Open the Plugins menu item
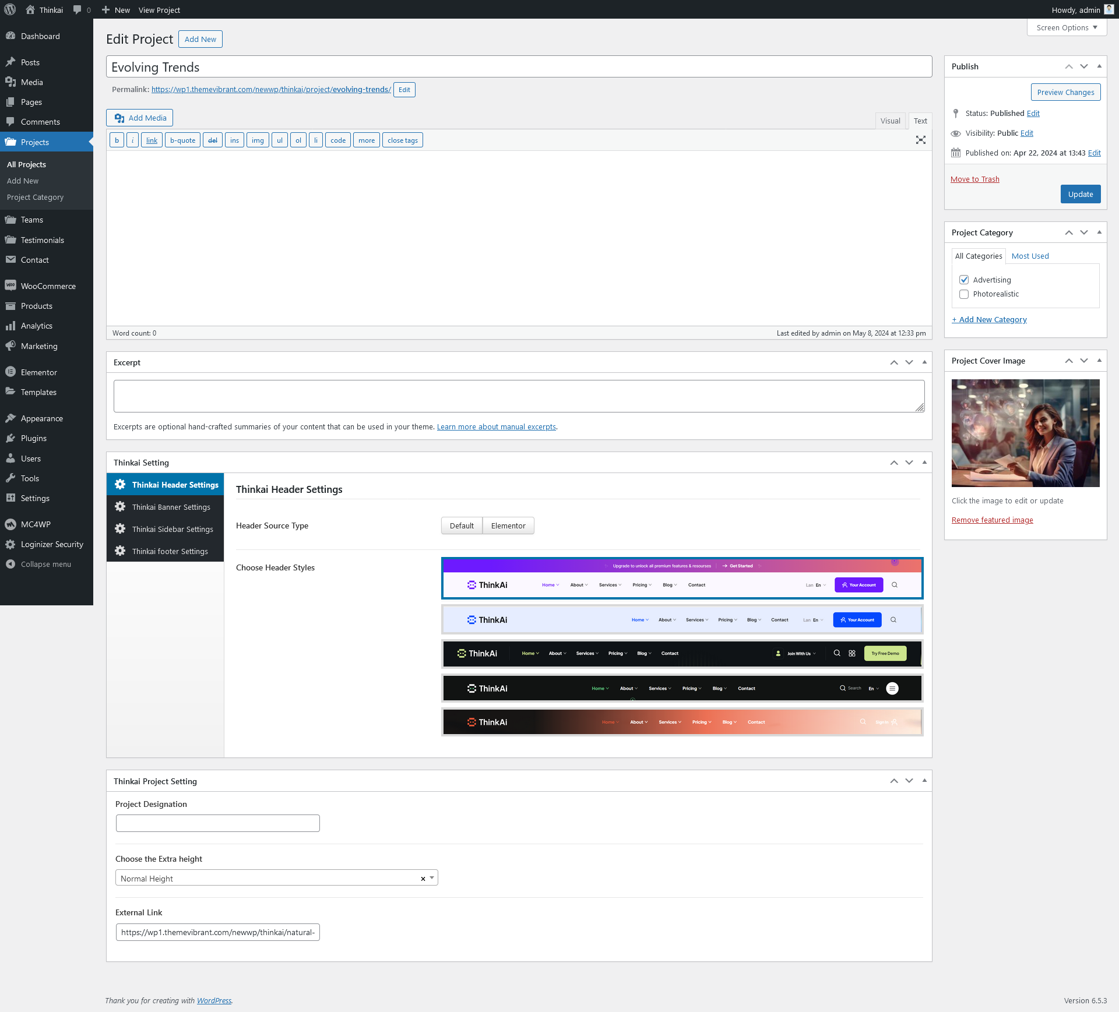The height and width of the screenshot is (1012, 1119). tap(33, 438)
